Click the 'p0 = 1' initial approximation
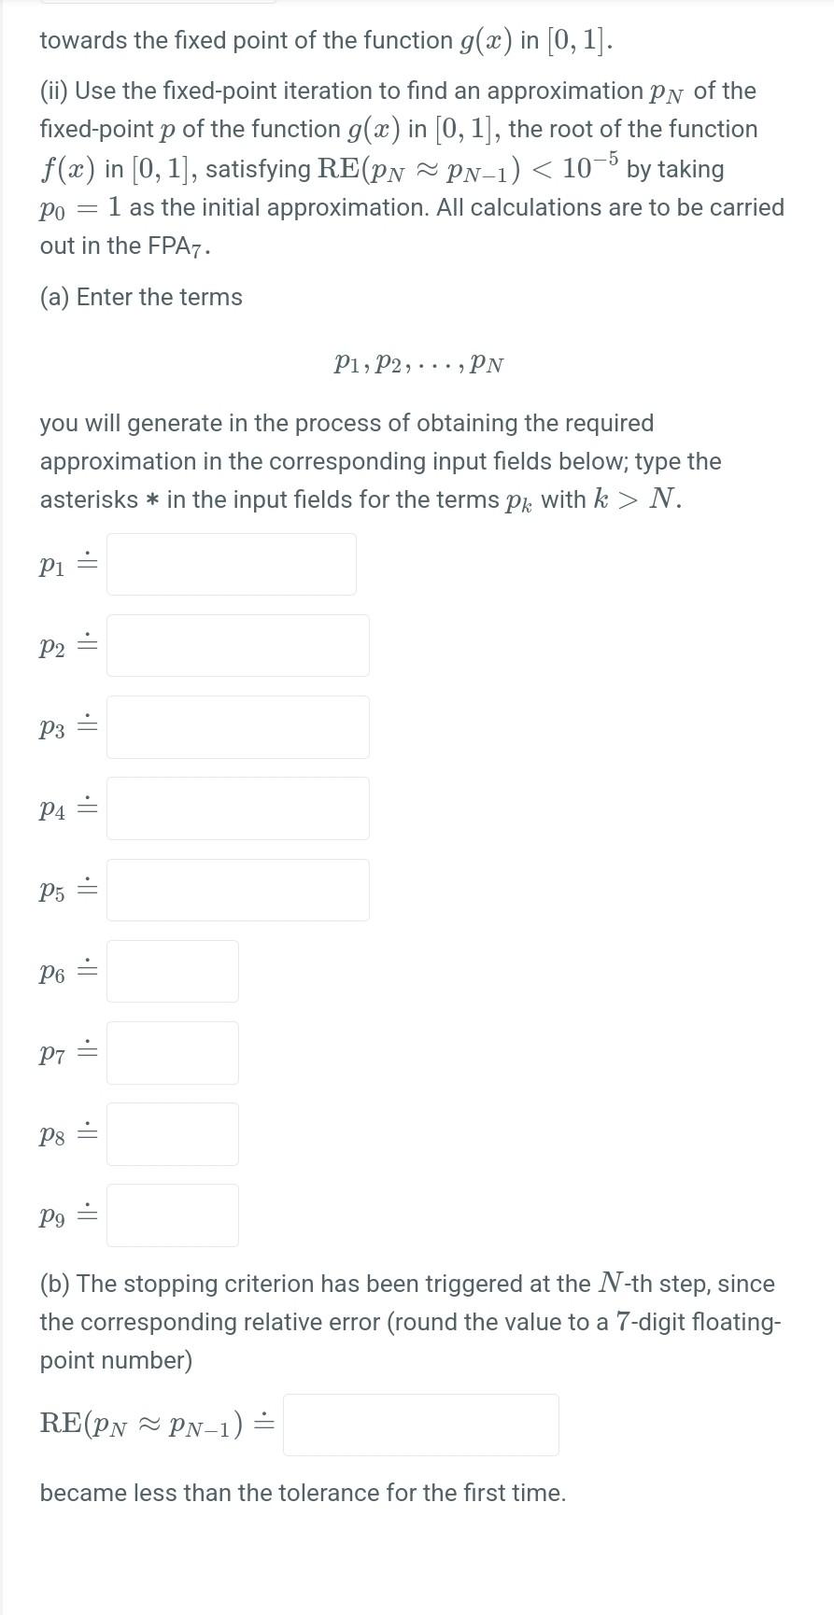Screen dimensions: 834x1615 [80, 207]
